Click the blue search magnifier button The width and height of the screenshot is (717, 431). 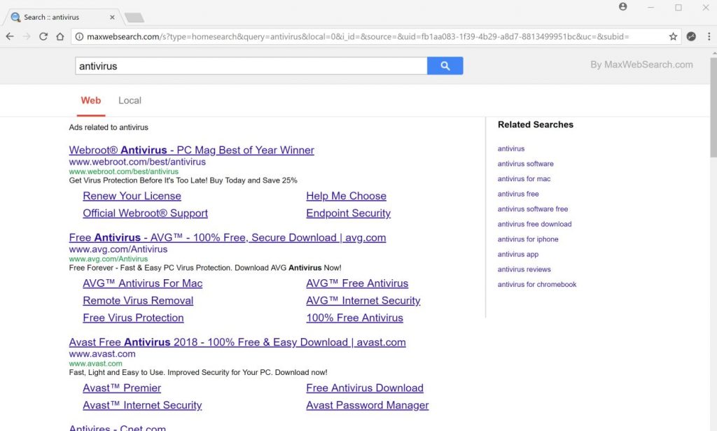(445, 66)
